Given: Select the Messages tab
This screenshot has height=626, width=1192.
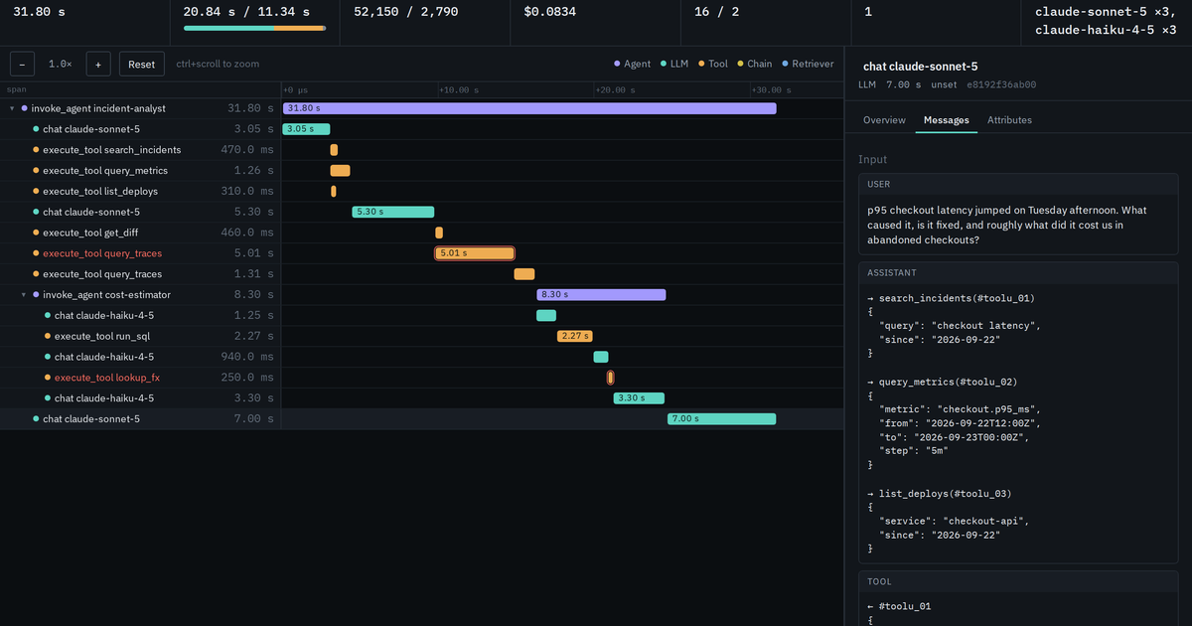Looking at the screenshot, I should (947, 120).
